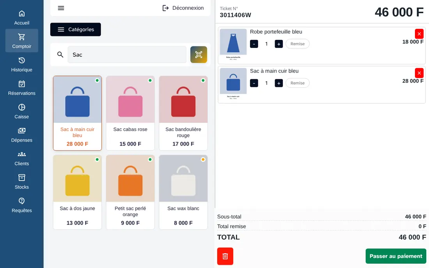Open the Réservations section
The height and width of the screenshot is (268, 429).
[x=21, y=88]
